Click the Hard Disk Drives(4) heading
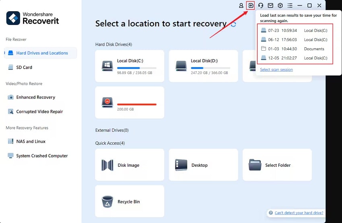This screenshot has width=342, height=223. tap(113, 45)
